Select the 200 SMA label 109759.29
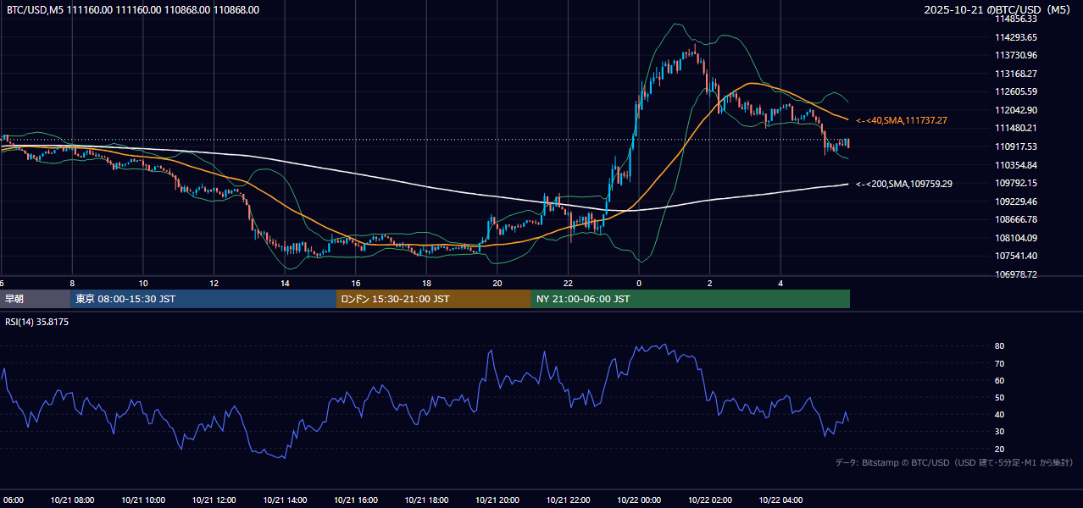The image size is (1083, 508). pos(904,184)
